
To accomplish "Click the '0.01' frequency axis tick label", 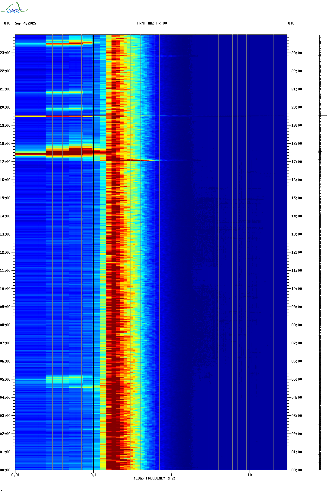I will [x=15, y=475].
